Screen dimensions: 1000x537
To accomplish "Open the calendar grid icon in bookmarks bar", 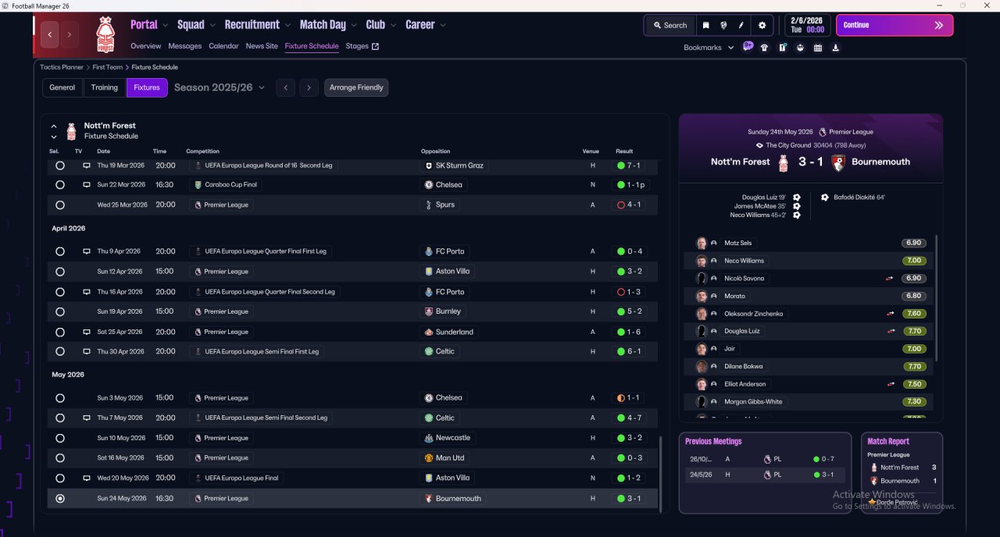I will [818, 48].
